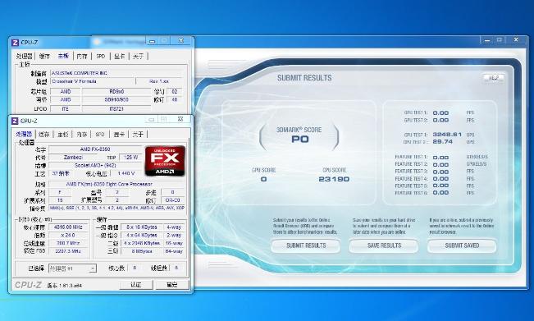Viewport: 534px width, 321px height.
Task: Click the L1 data cache value 8 x 16 KBytes
Action: point(142,227)
